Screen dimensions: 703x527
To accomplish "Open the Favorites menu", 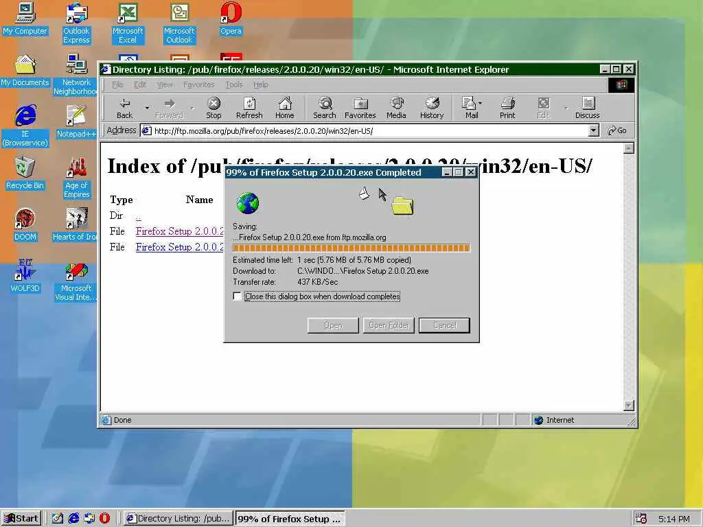I will click(198, 84).
